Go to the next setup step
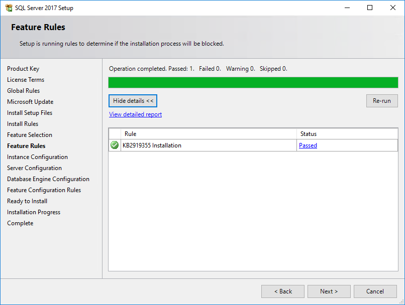This screenshot has width=405, height=305. [329, 291]
